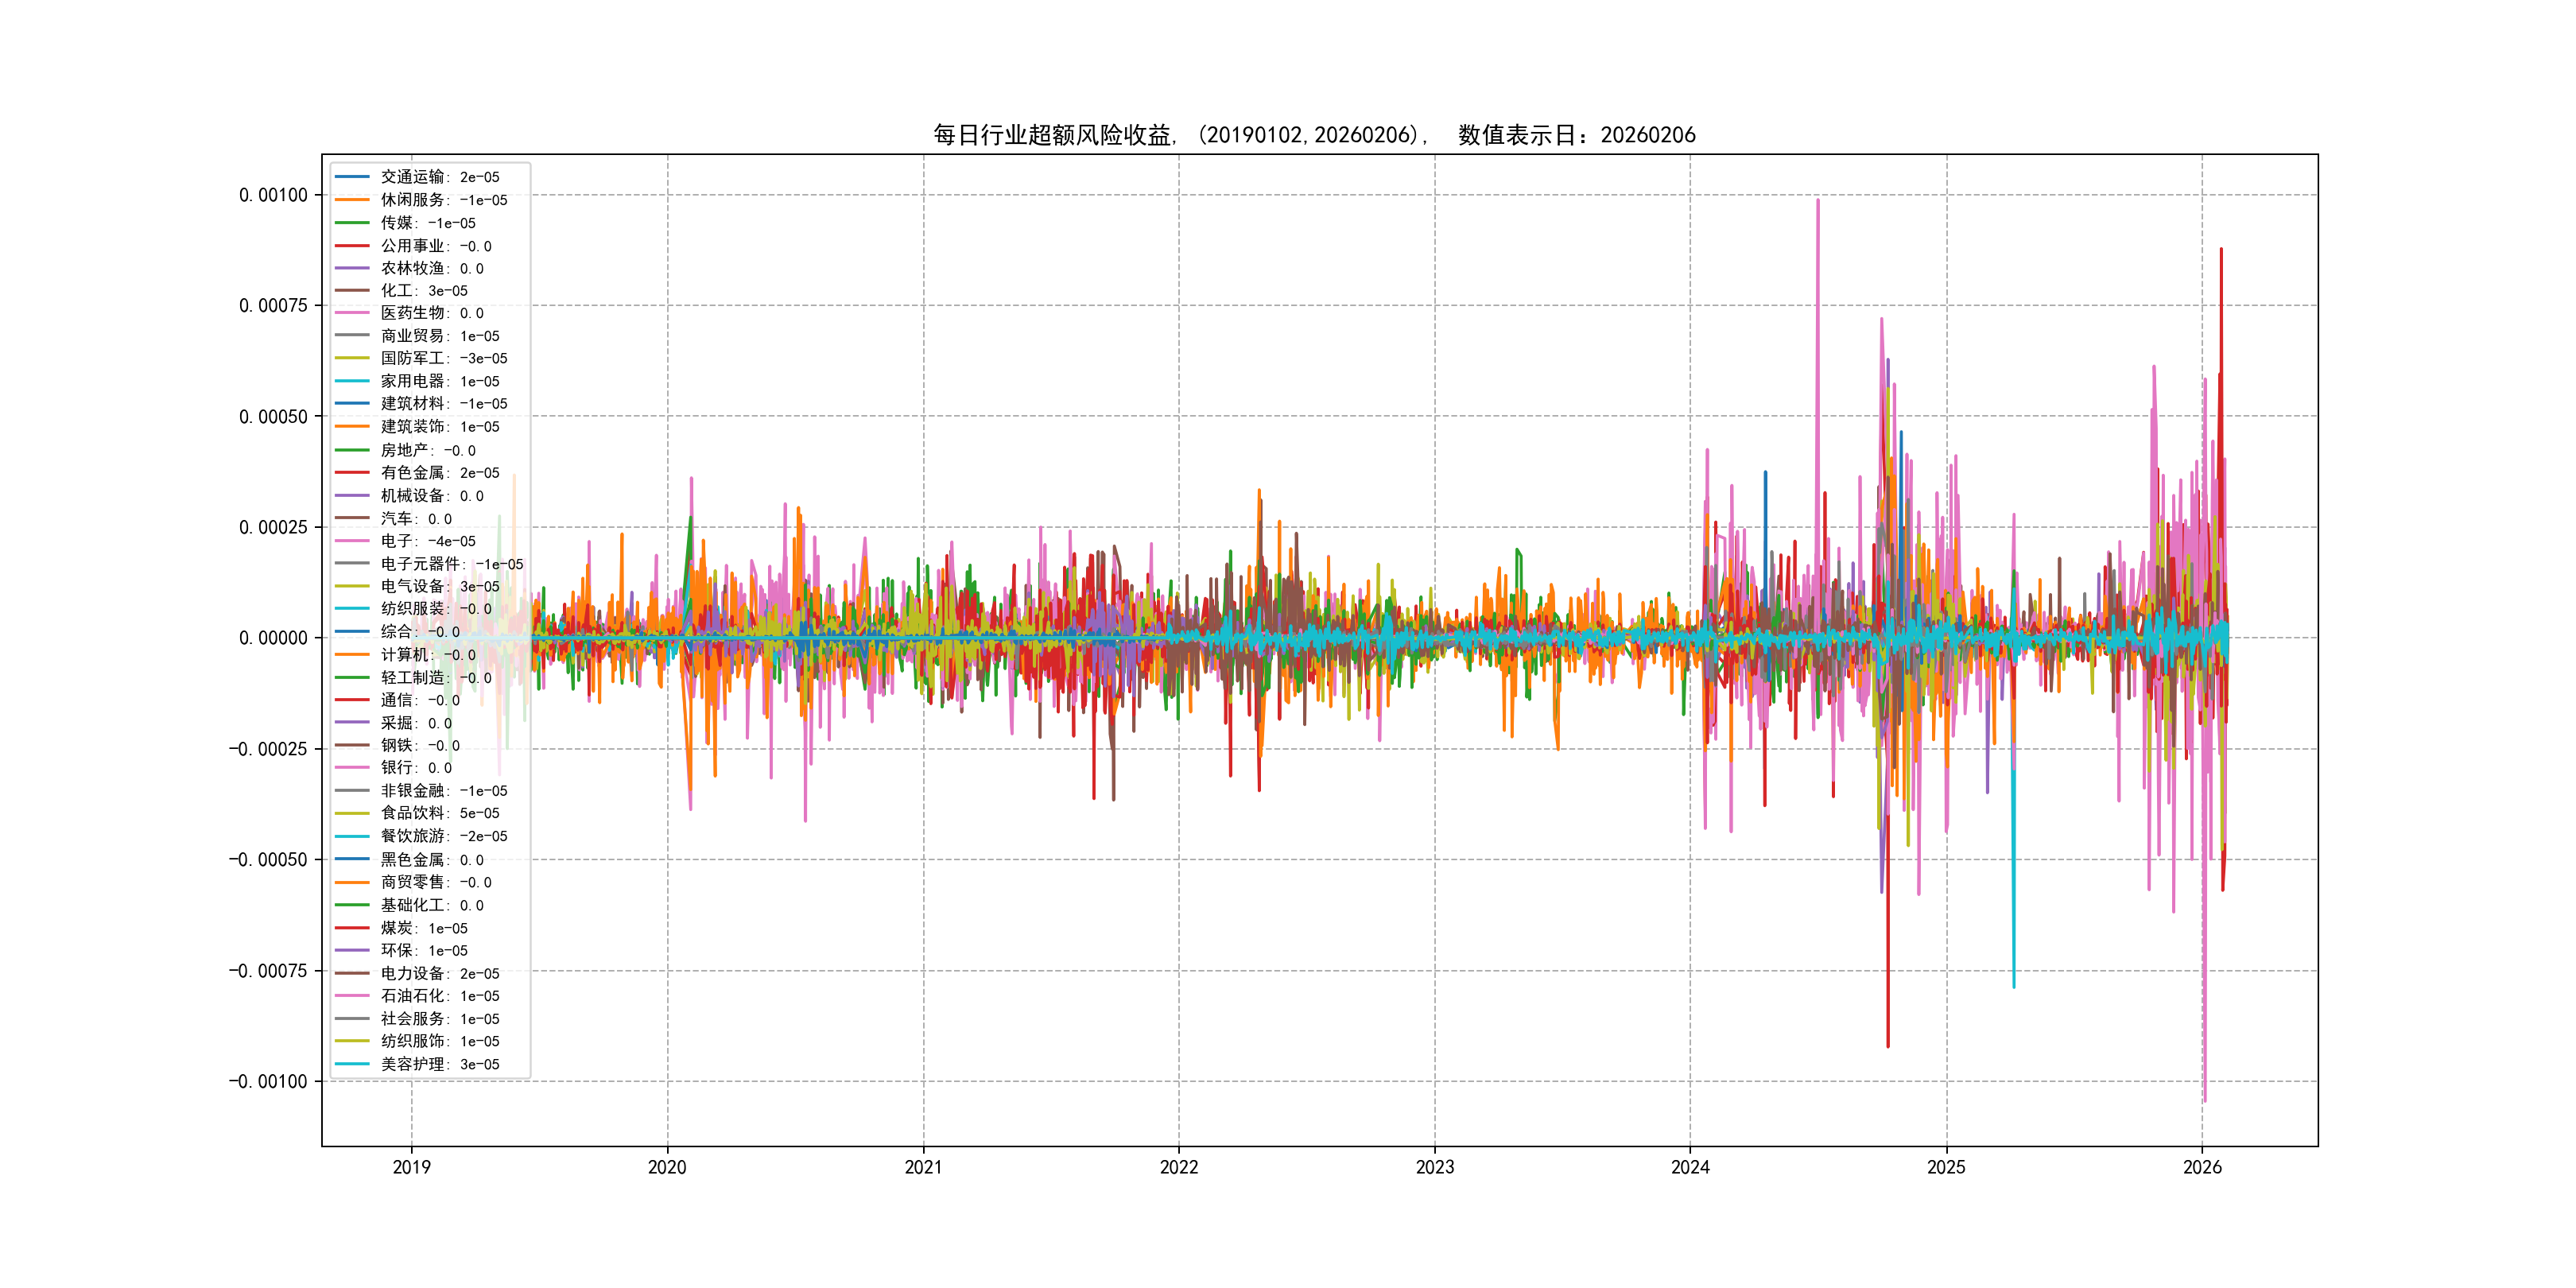Click the 计算机 legend entry
This screenshot has height=1288, width=2576.
click(427, 655)
